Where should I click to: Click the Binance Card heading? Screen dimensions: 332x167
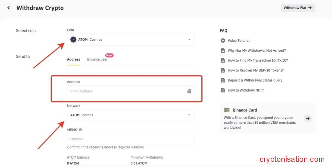(245, 110)
